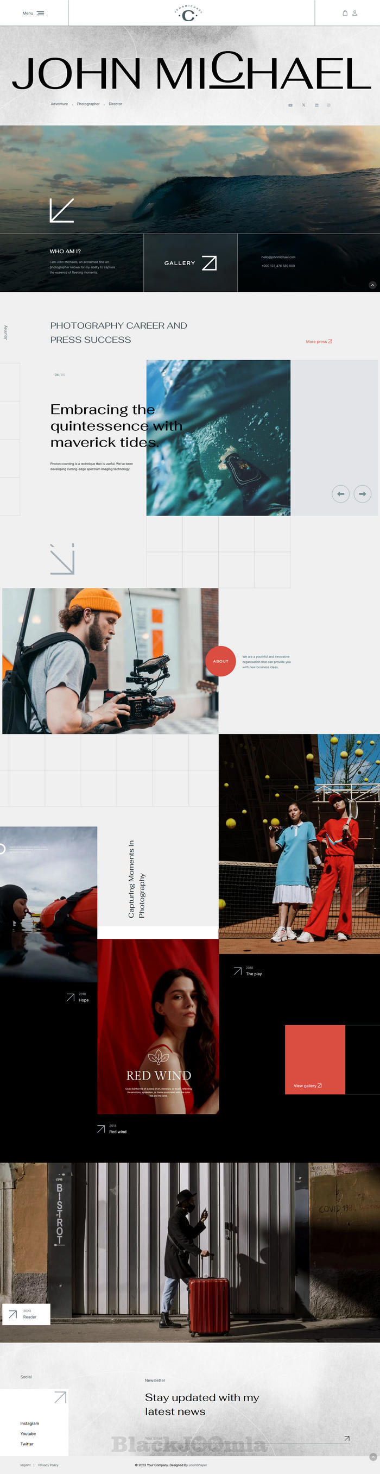Open the LinkedIn icon under the hero title

[x=316, y=105]
